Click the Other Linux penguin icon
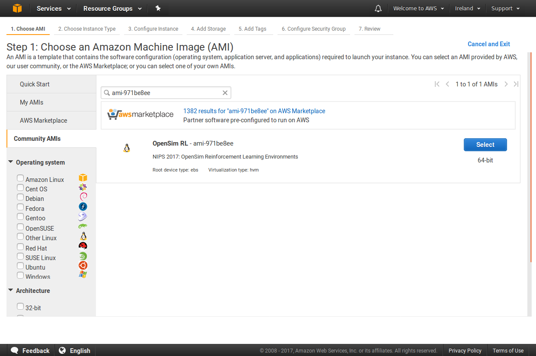The height and width of the screenshot is (356, 536). pos(83,236)
